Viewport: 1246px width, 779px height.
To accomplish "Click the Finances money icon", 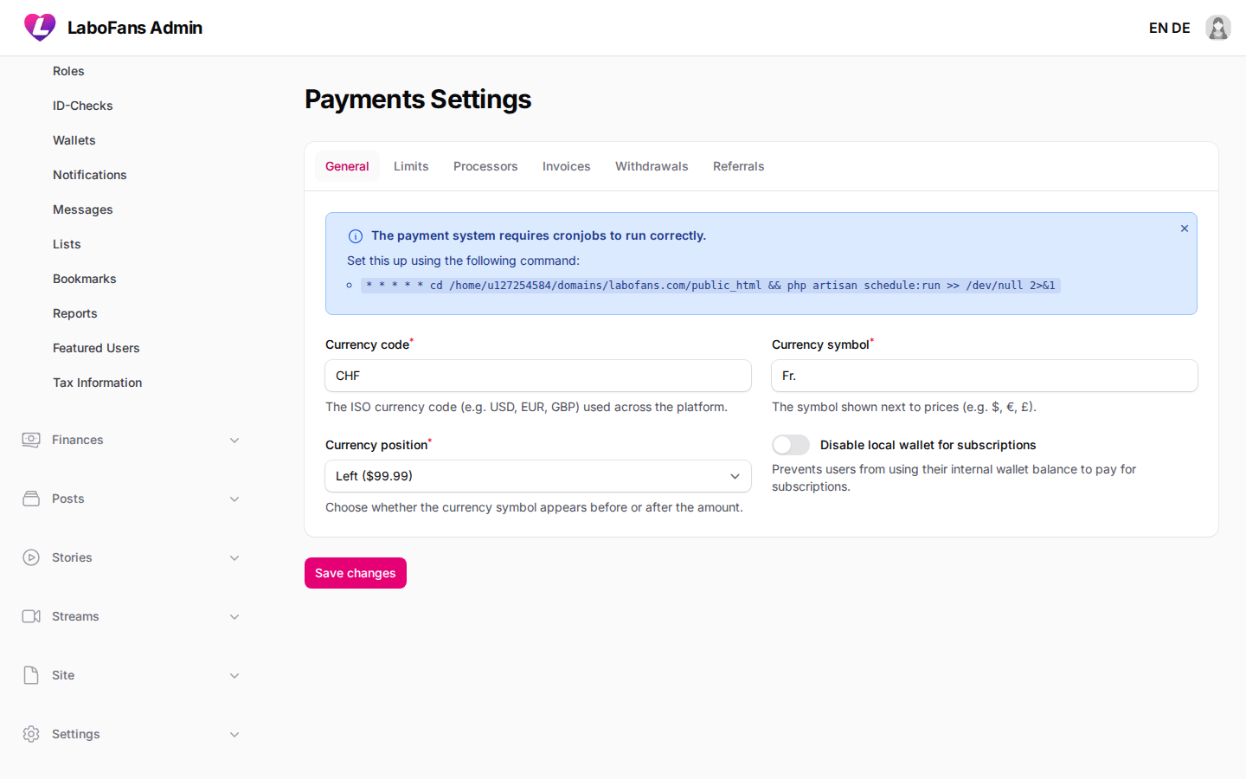I will (31, 440).
